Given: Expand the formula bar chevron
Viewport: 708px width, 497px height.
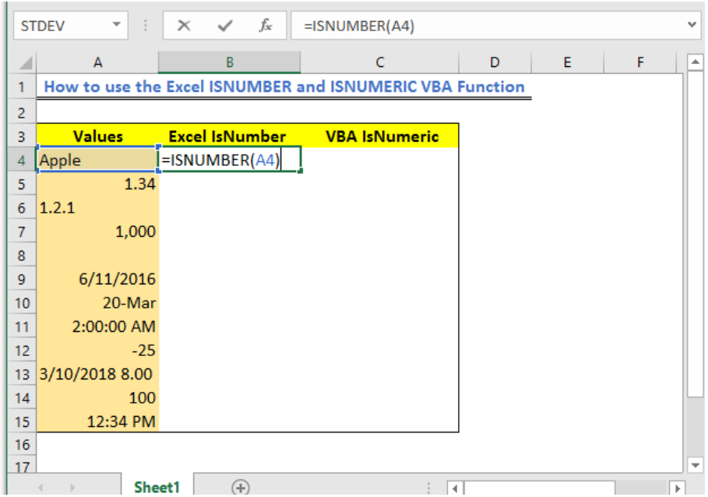Looking at the screenshot, I should [x=692, y=25].
